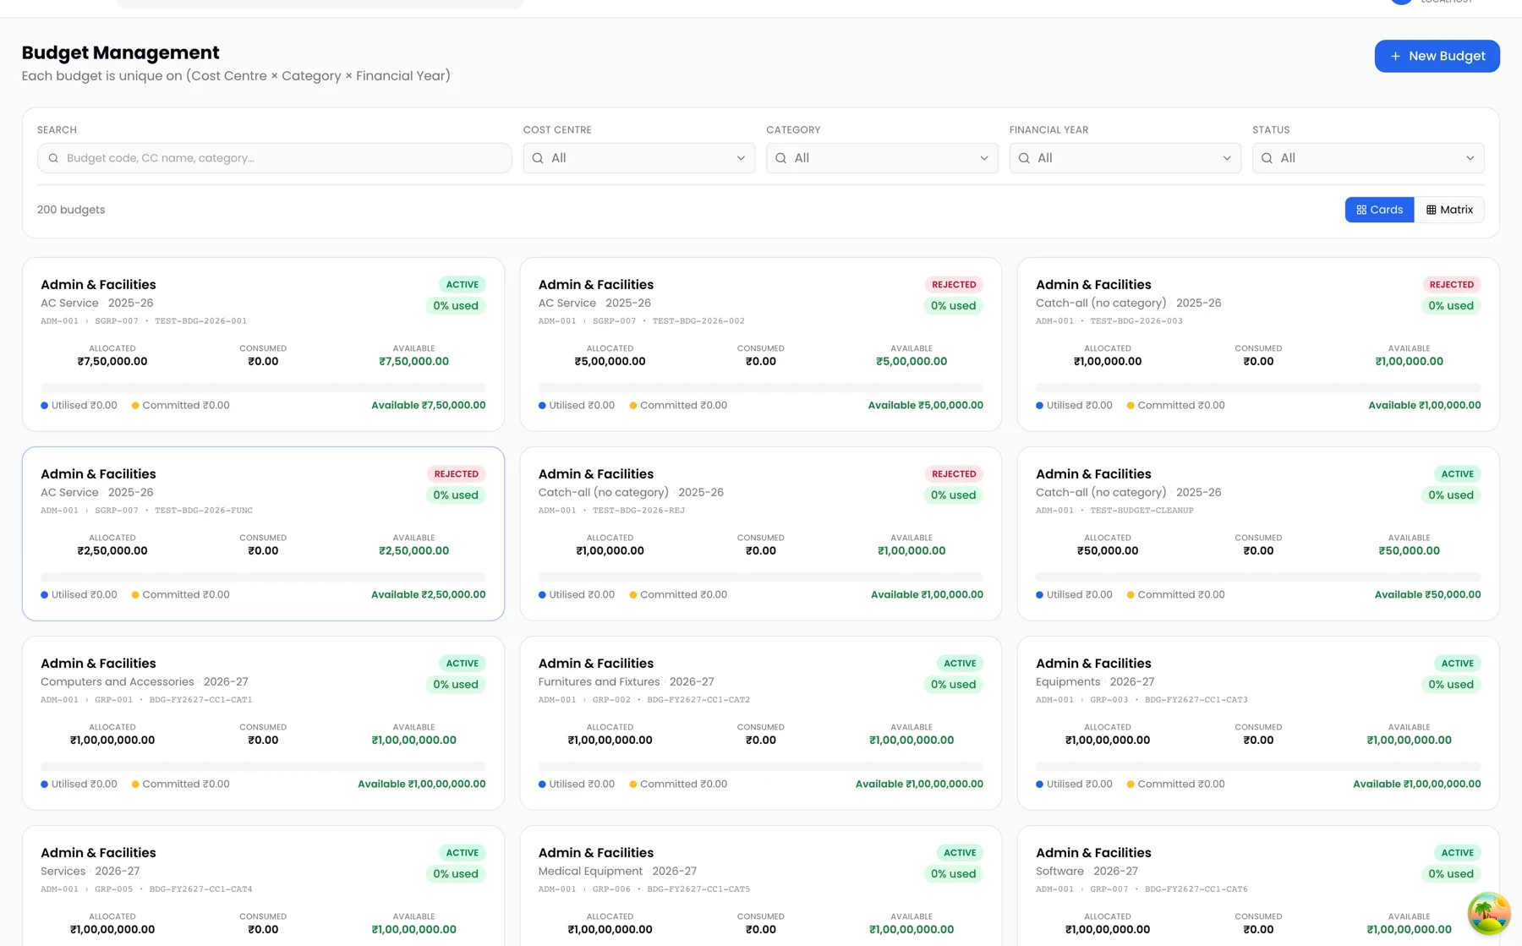Expand the Financial Year dropdown
Viewport: 1522px width, 946px height.
click(1125, 158)
